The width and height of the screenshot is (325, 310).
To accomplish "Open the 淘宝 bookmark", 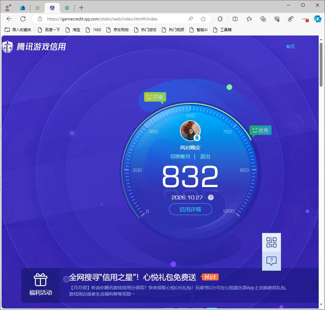I will [x=73, y=30].
